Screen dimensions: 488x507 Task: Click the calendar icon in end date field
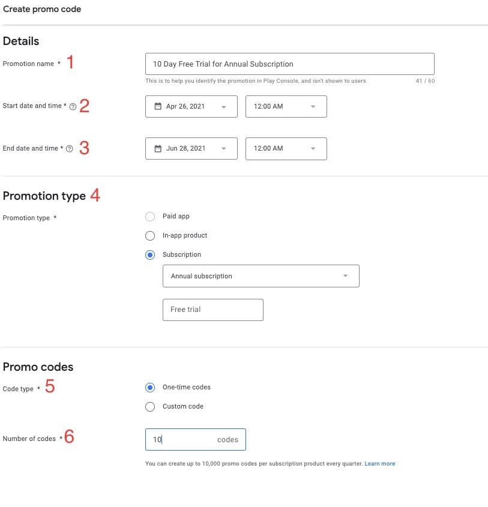(157, 148)
